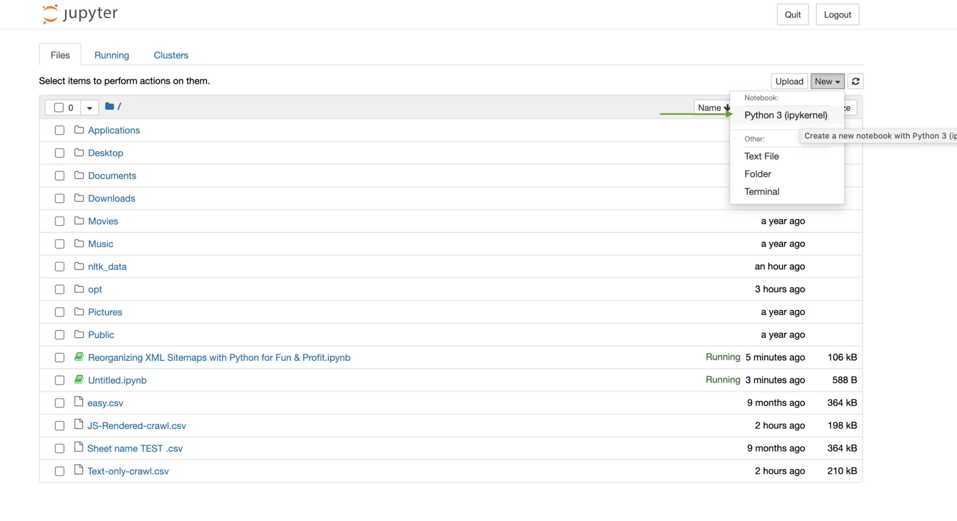
Task: Log out using the Logout button
Action: (837, 15)
